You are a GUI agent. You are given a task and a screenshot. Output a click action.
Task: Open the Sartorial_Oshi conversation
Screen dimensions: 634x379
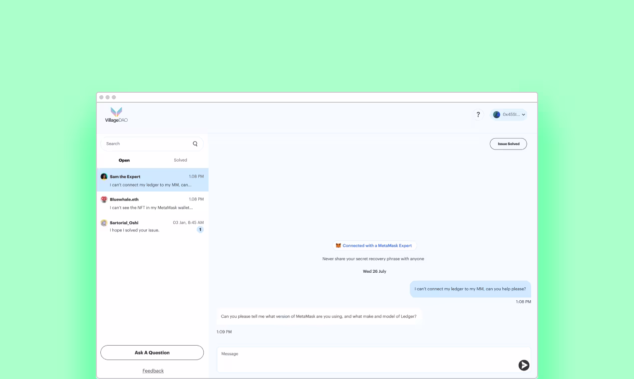pyautogui.click(x=152, y=226)
